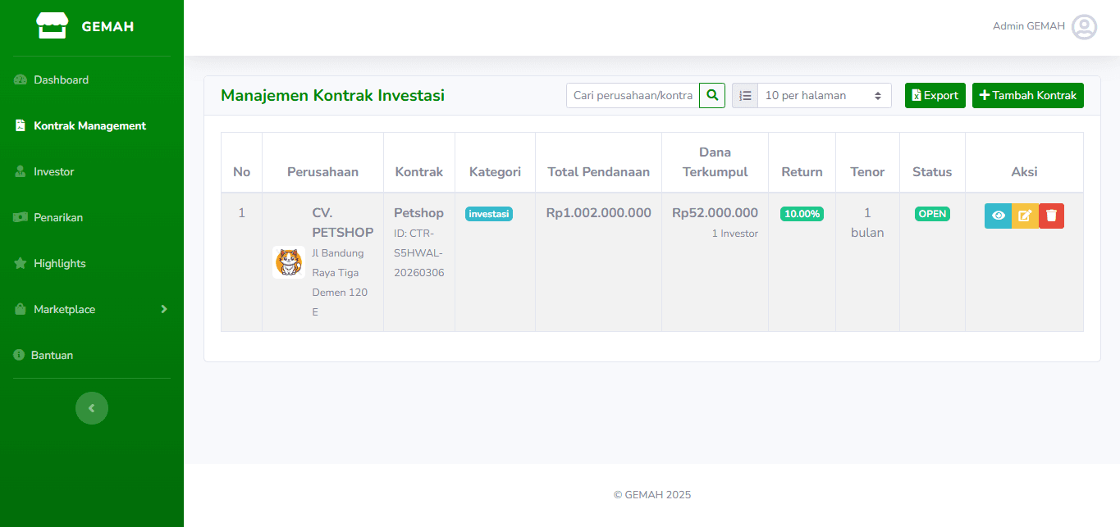Open Bantuan help page in sidebar
1120x527 pixels.
point(52,355)
